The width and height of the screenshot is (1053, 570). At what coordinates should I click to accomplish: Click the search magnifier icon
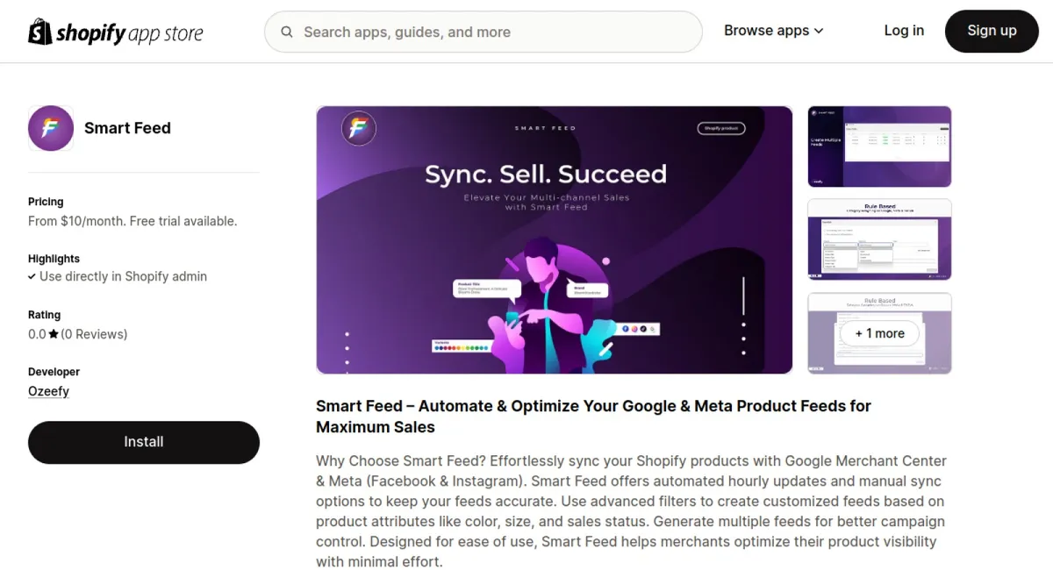coord(287,32)
